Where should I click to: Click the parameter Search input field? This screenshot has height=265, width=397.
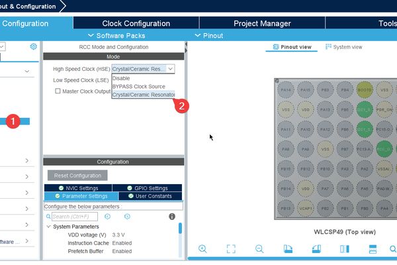click(75, 217)
